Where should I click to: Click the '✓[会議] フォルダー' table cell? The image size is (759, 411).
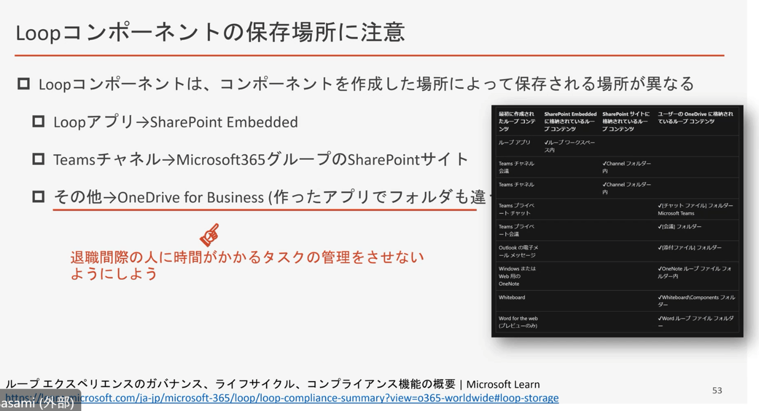click(x=679, y=226)
